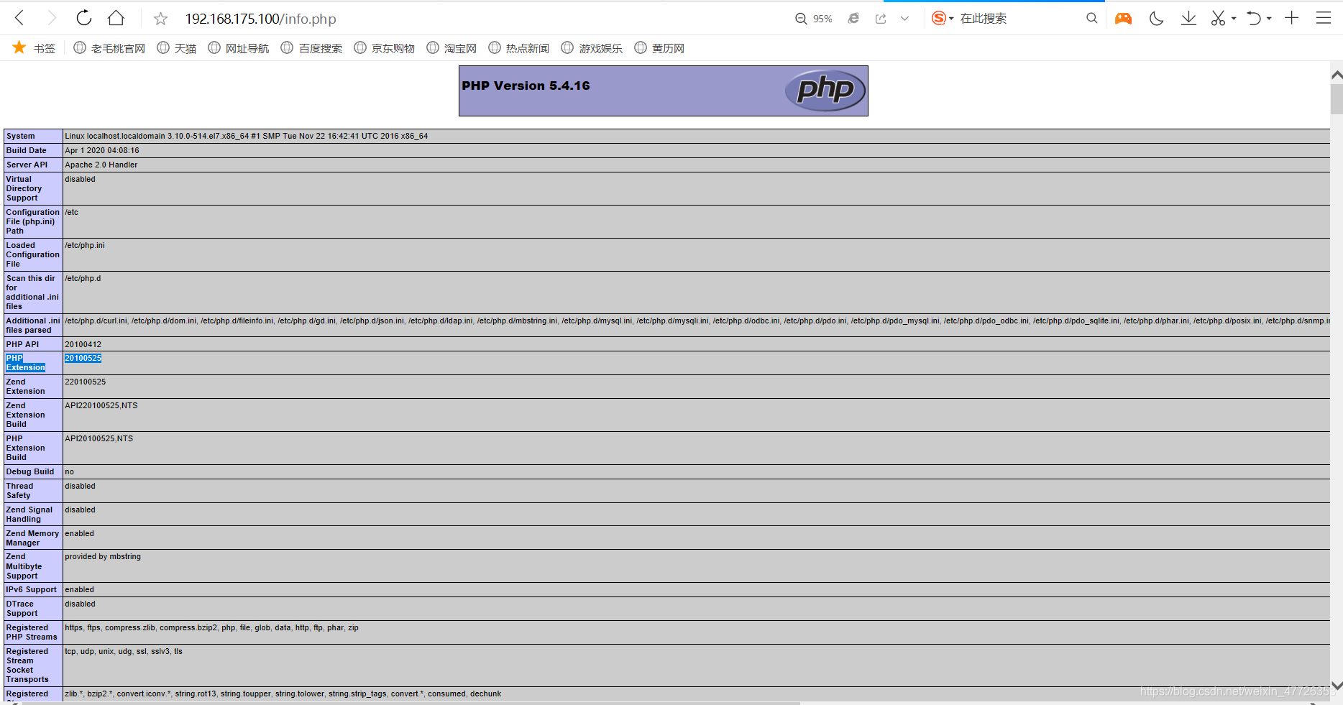The width and height of the screenshot is (1343, 705).
Task: Click the vertical scrollbar thumb
Action: pyautogui.click(x=1337, y=99)
